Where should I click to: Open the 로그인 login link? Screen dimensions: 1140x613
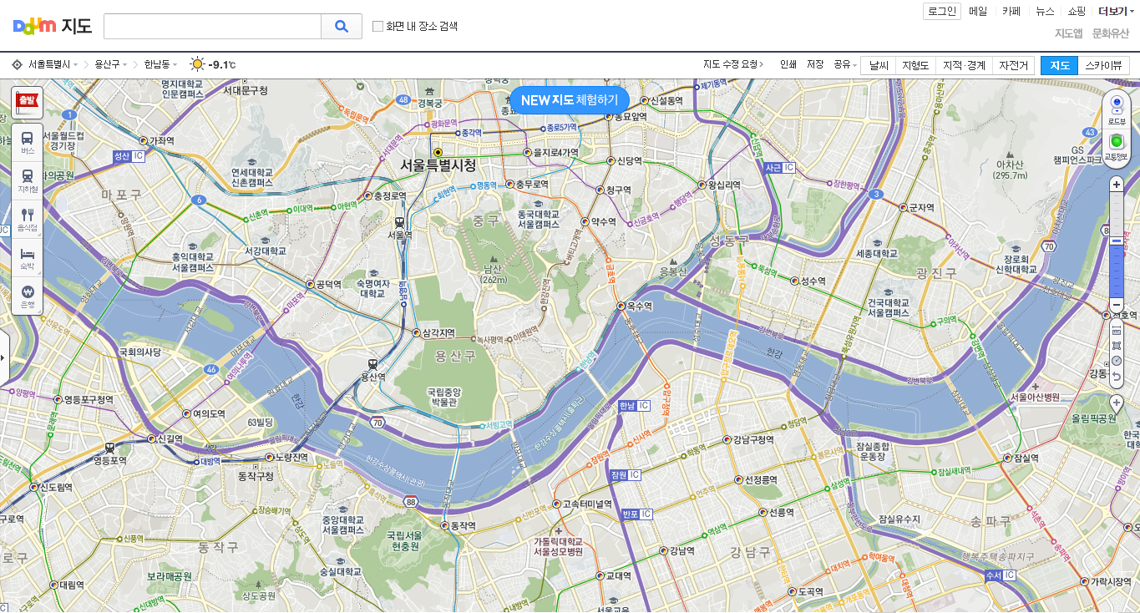[x=940, y=11]
